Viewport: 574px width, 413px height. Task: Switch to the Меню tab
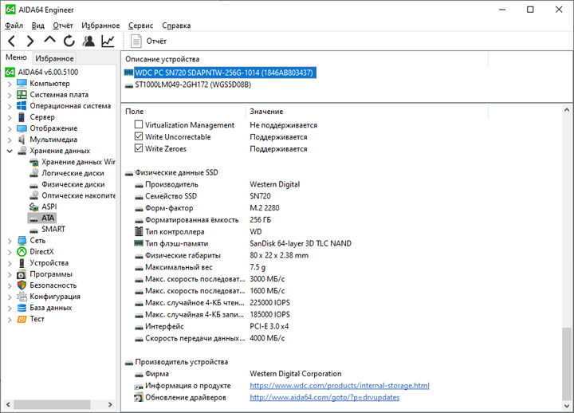[x=16, y=57]
